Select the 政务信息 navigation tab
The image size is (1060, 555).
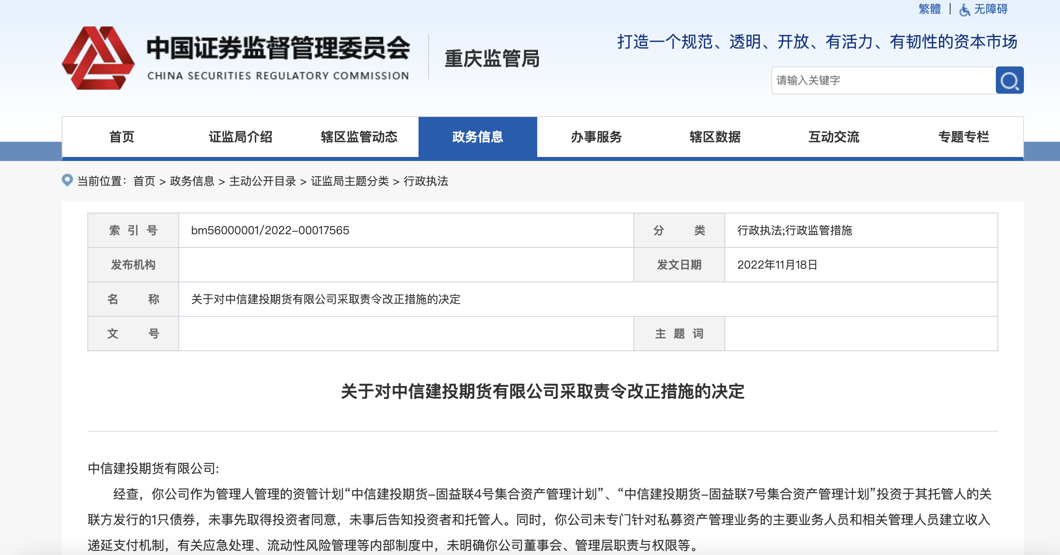point(477,137)
